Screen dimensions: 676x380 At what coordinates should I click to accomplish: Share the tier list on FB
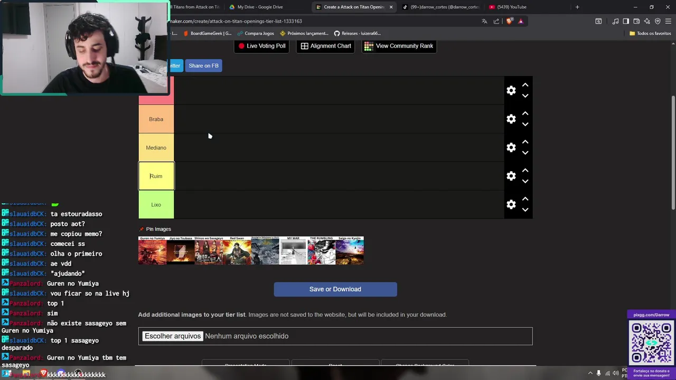pyautogui.click(x=203, y=65)
